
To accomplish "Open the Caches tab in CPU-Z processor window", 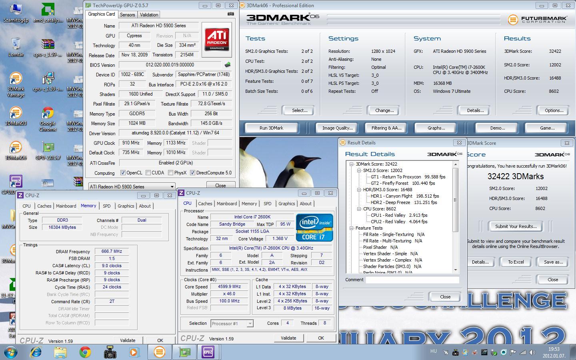I will pos(205,204).
